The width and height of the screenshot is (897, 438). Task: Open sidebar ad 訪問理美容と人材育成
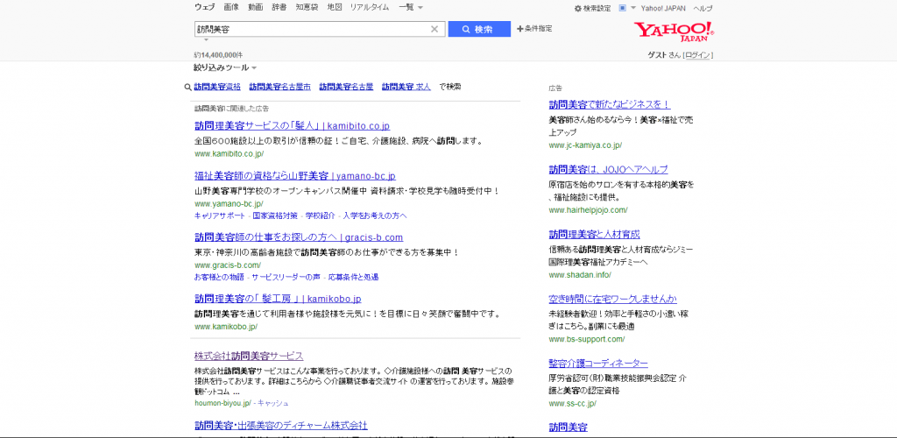(x=595, y=235)
